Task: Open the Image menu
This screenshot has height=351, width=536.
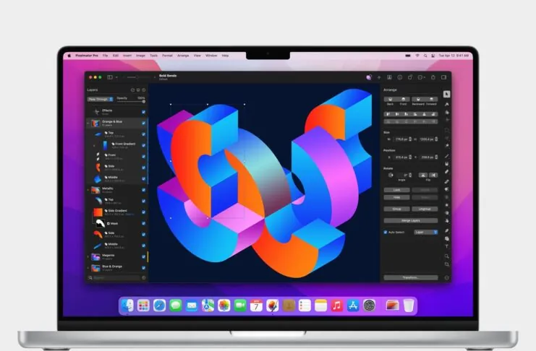Action: (x=140, y=56)
